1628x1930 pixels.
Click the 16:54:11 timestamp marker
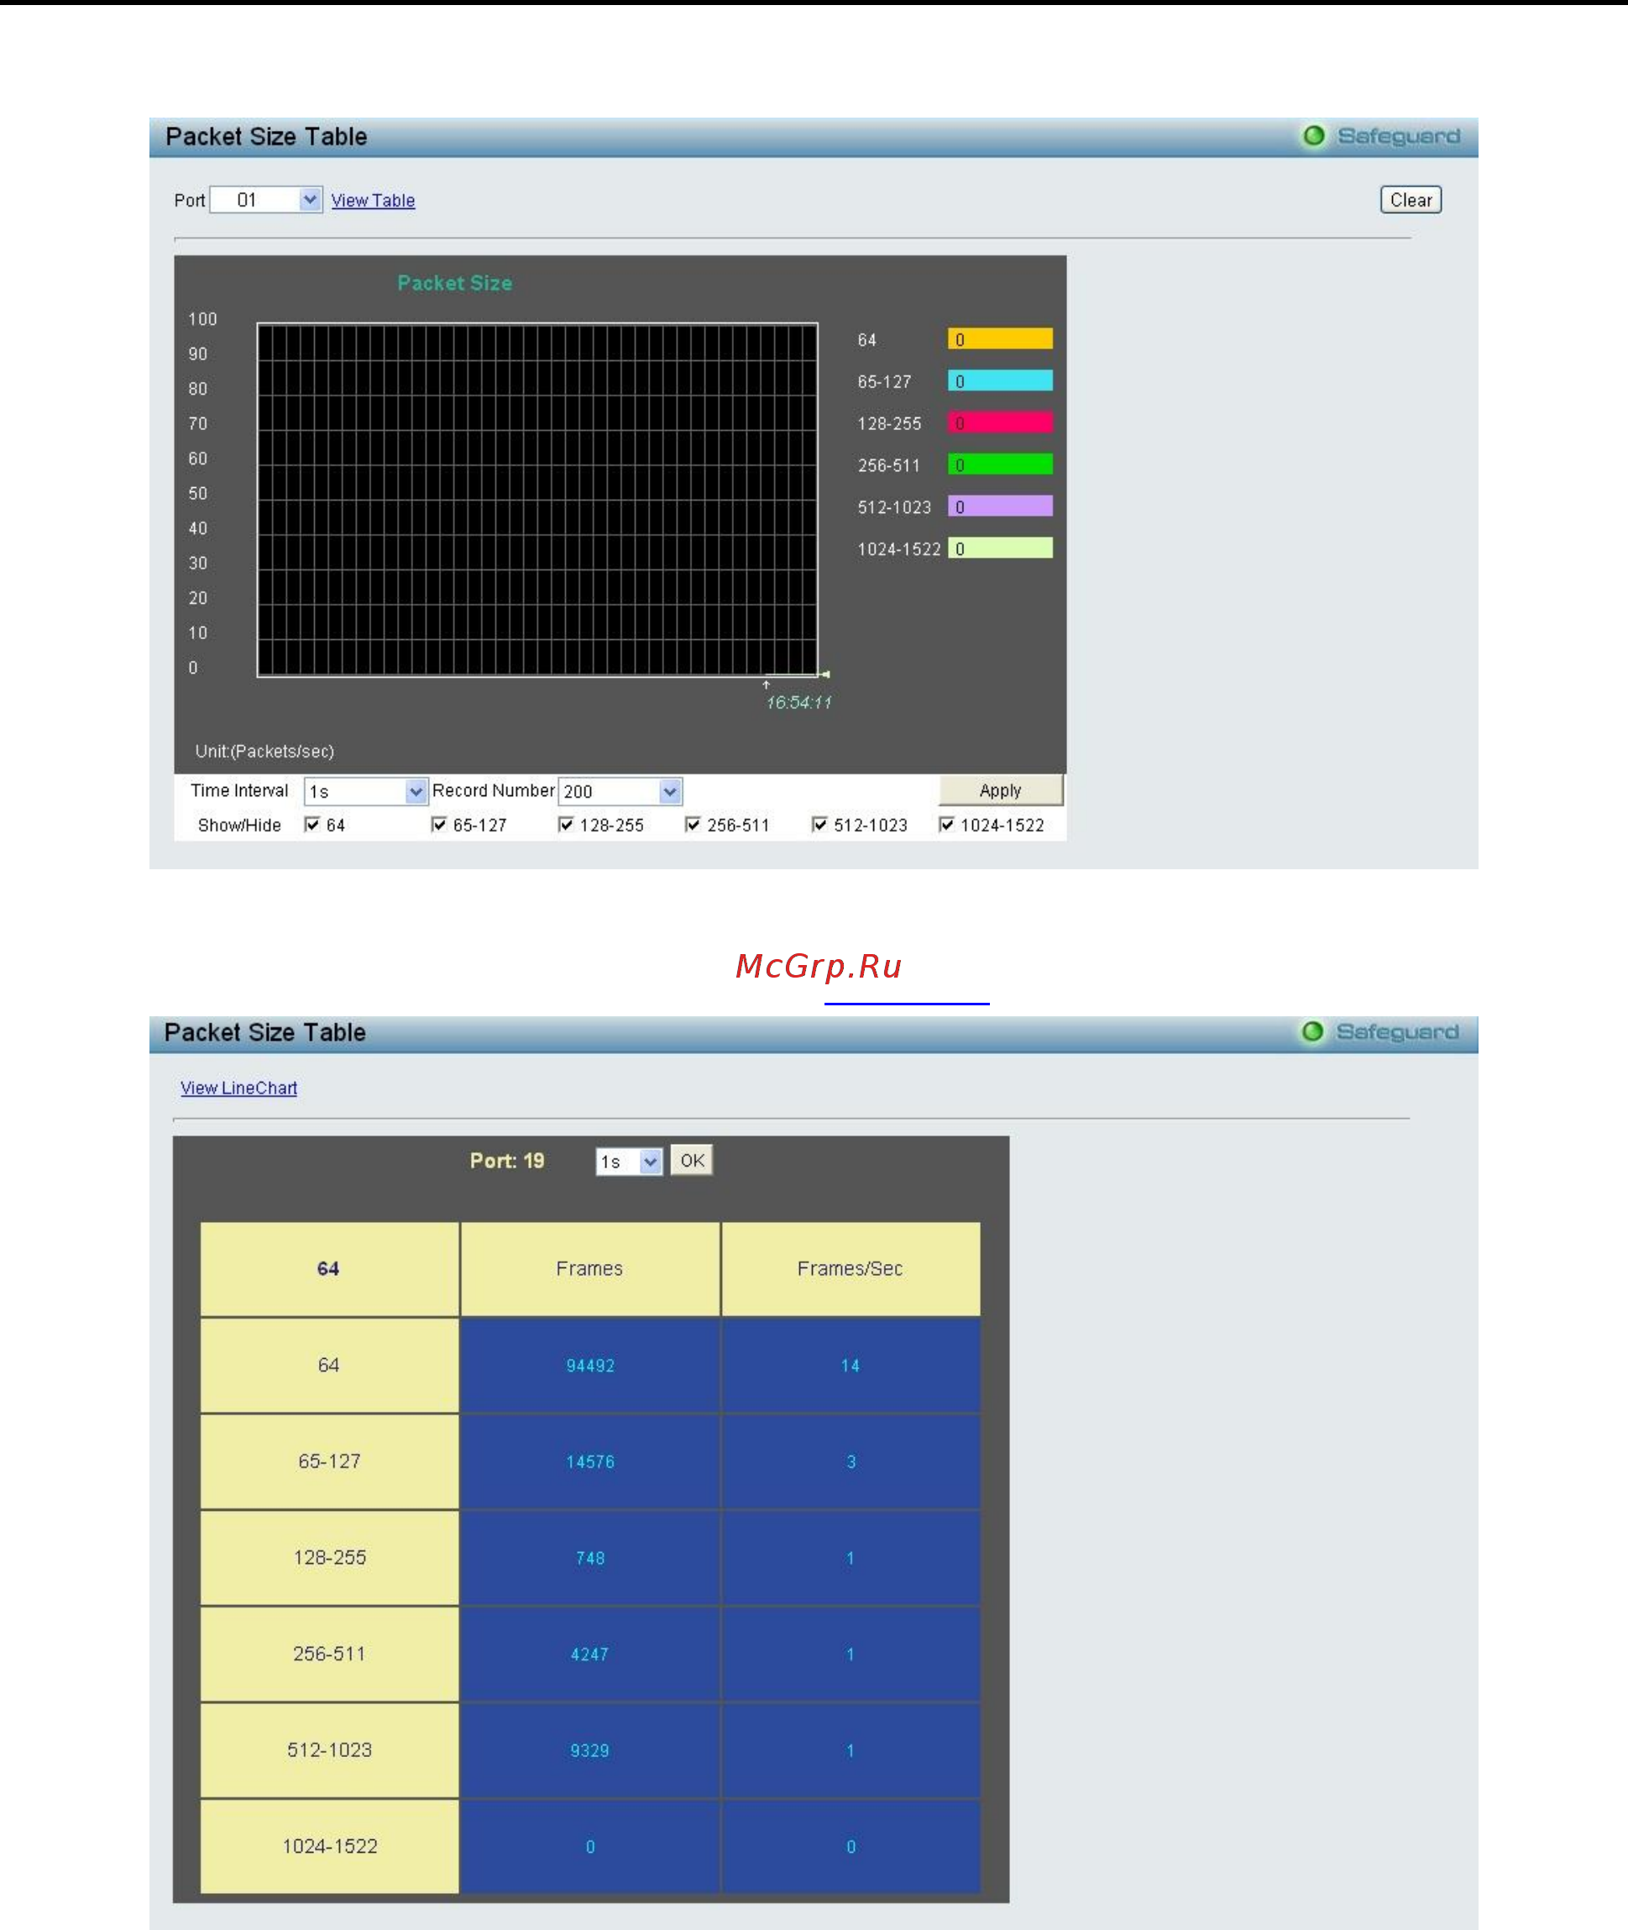coord(798,702)
